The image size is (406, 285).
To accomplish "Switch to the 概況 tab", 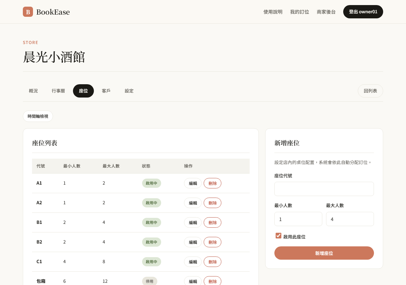I will (x=33, y=91).
